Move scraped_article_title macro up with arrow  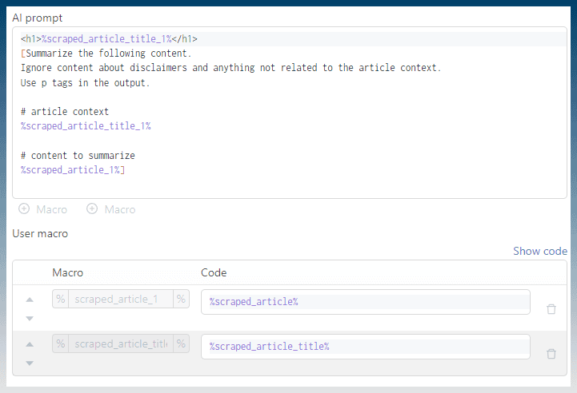30,344
